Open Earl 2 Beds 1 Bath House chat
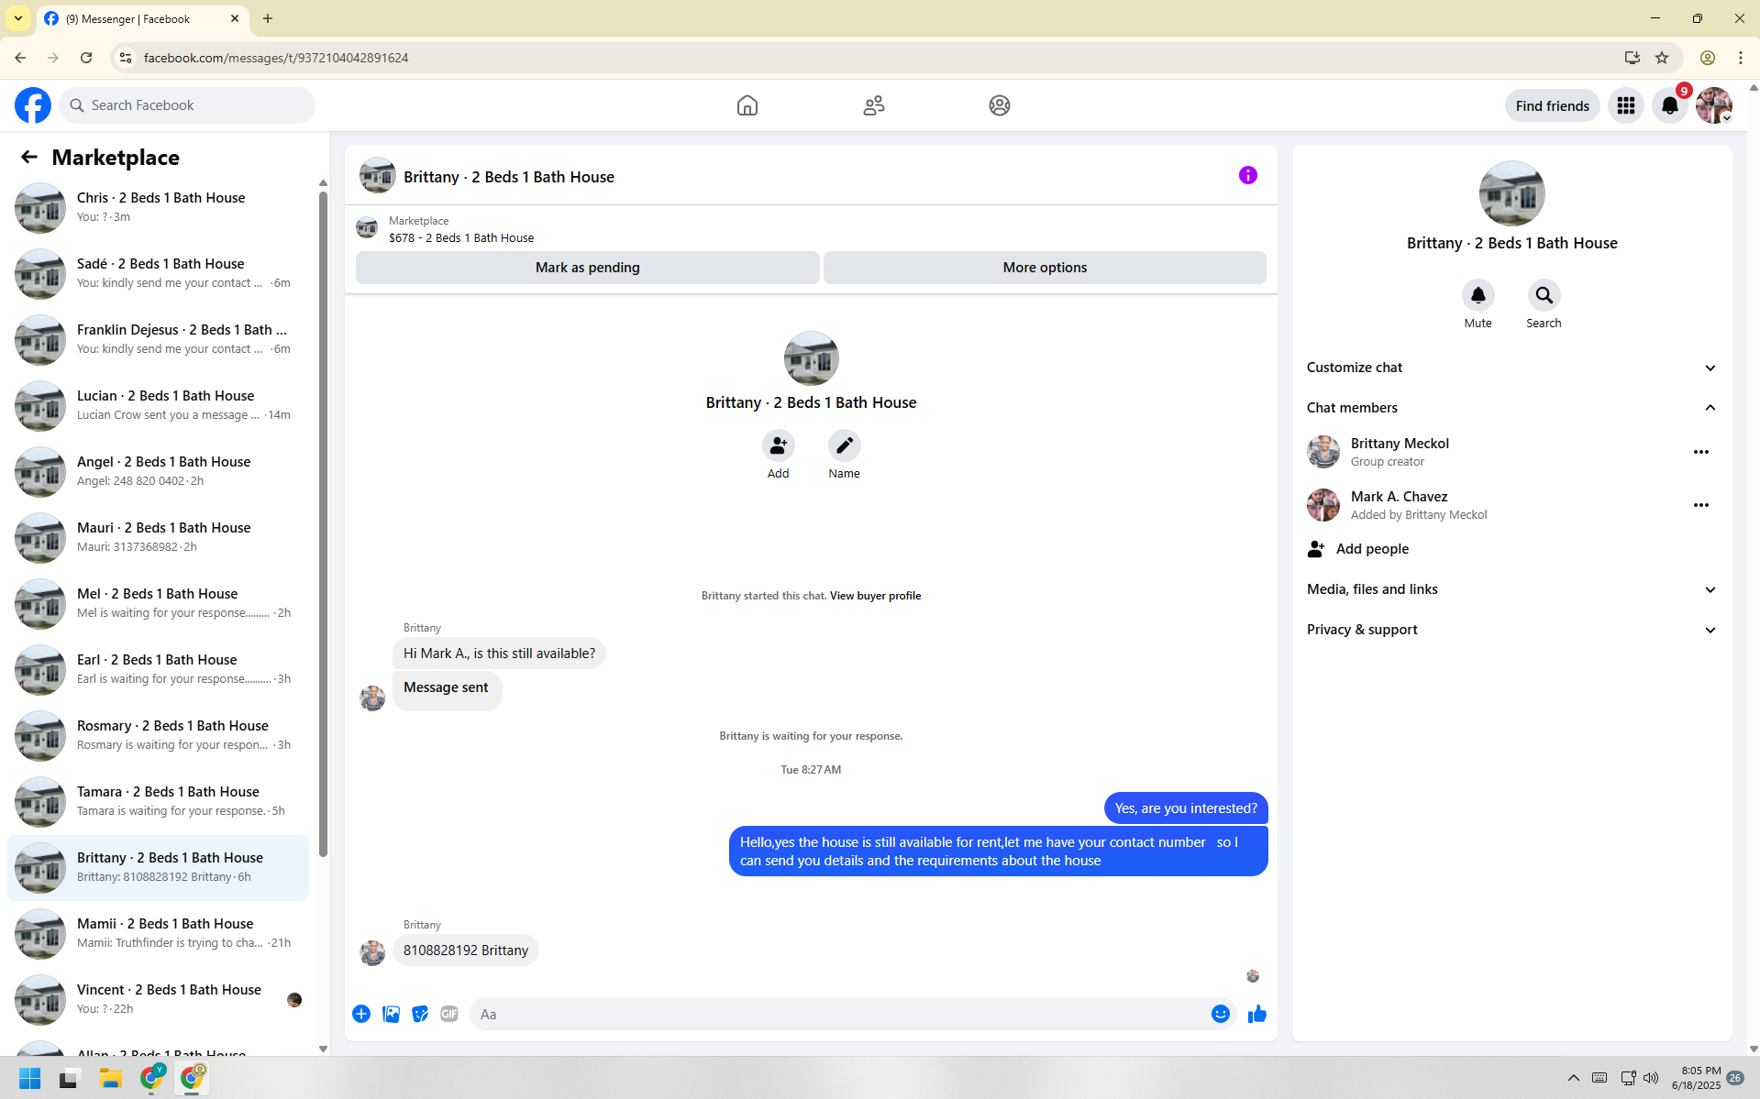The image size is (1760, 1099). [x=158, y=669]
